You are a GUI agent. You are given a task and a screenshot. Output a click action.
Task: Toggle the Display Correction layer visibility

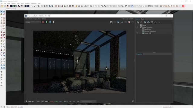click(x=137, y=27)
